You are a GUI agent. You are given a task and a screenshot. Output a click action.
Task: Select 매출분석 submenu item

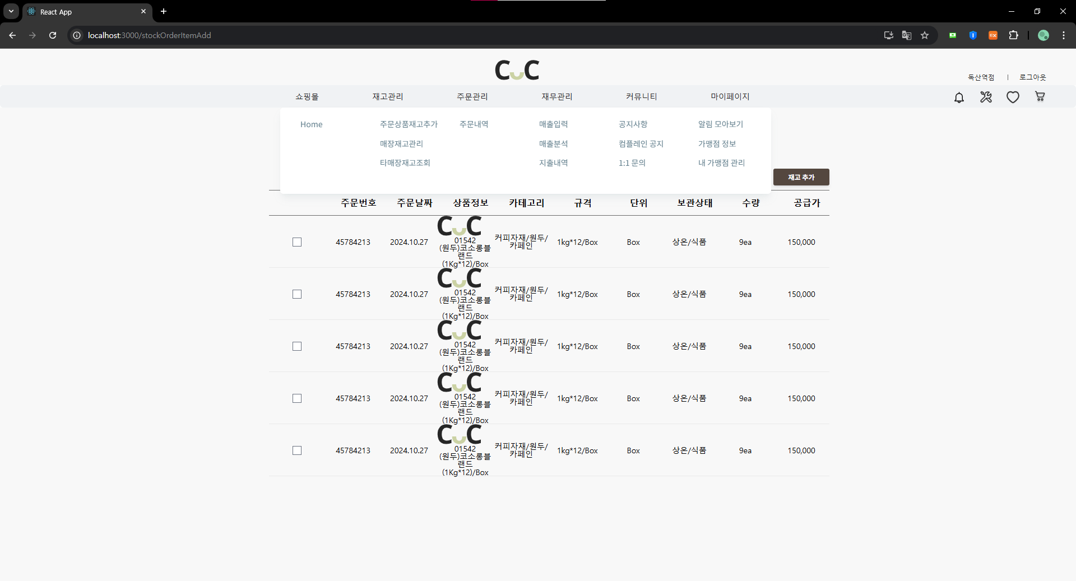pyautogui.click(x=554, y=144)
